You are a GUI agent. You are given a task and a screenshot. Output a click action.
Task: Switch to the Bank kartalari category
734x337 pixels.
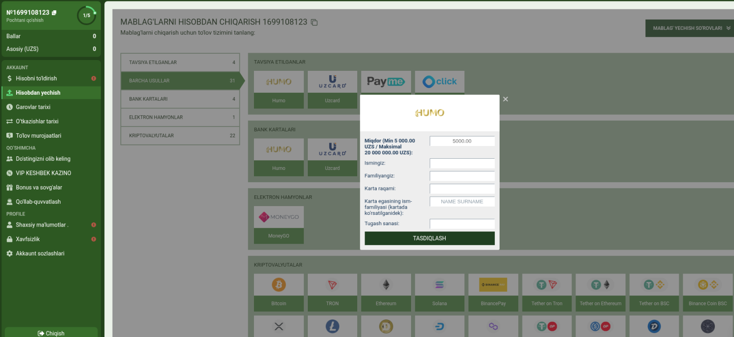pos(180,99)
